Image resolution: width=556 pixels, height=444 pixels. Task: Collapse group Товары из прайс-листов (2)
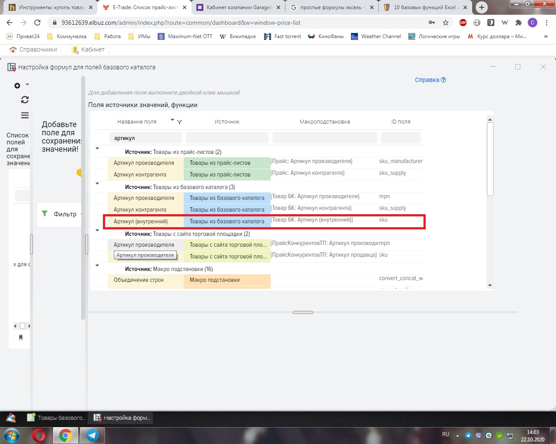click(97, 148)
